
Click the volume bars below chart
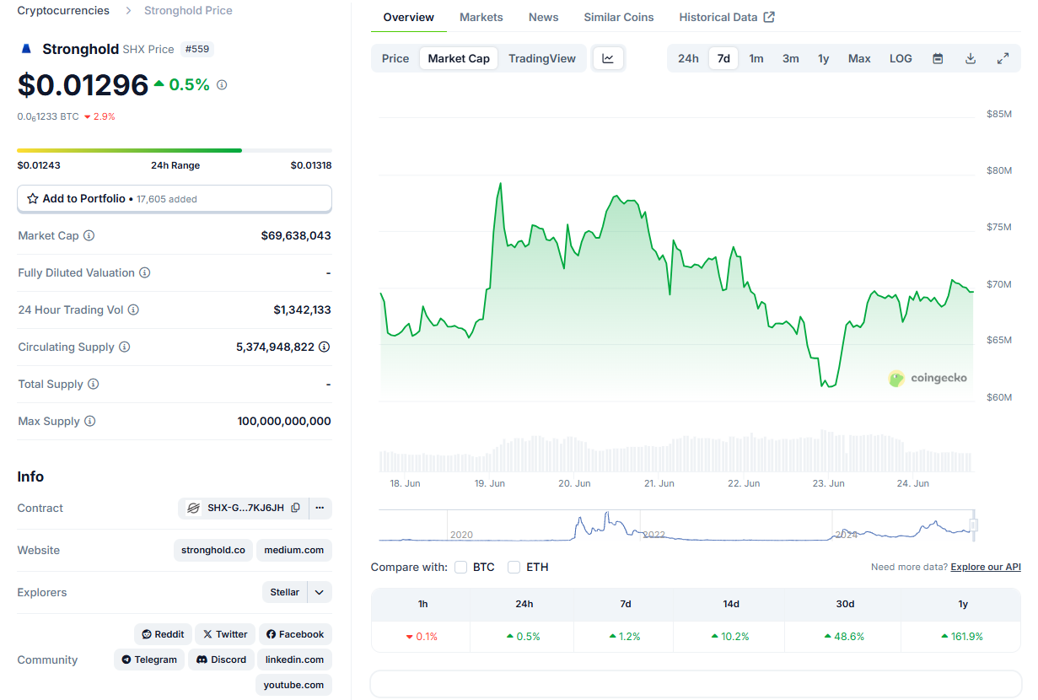(x=676, y=452)
